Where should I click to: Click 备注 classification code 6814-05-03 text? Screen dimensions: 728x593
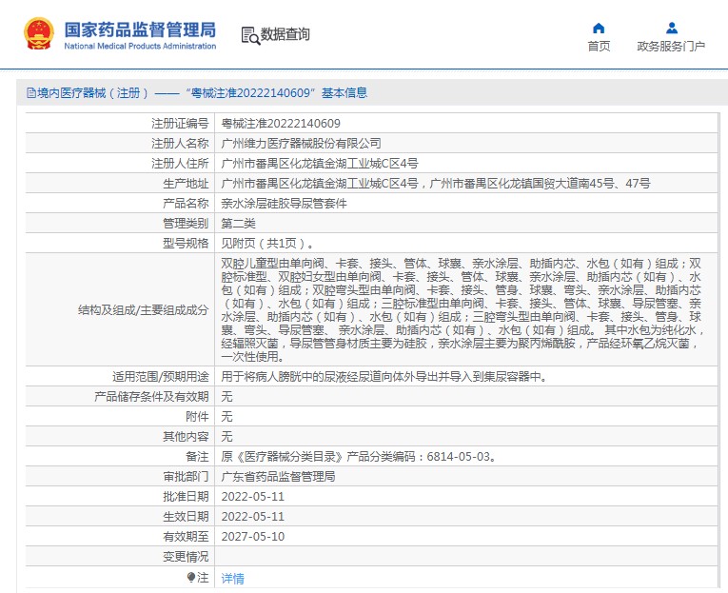359,457
